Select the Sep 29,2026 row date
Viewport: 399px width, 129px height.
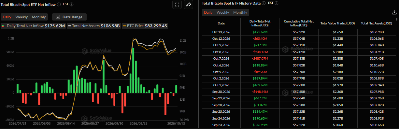tap(221, 98)
